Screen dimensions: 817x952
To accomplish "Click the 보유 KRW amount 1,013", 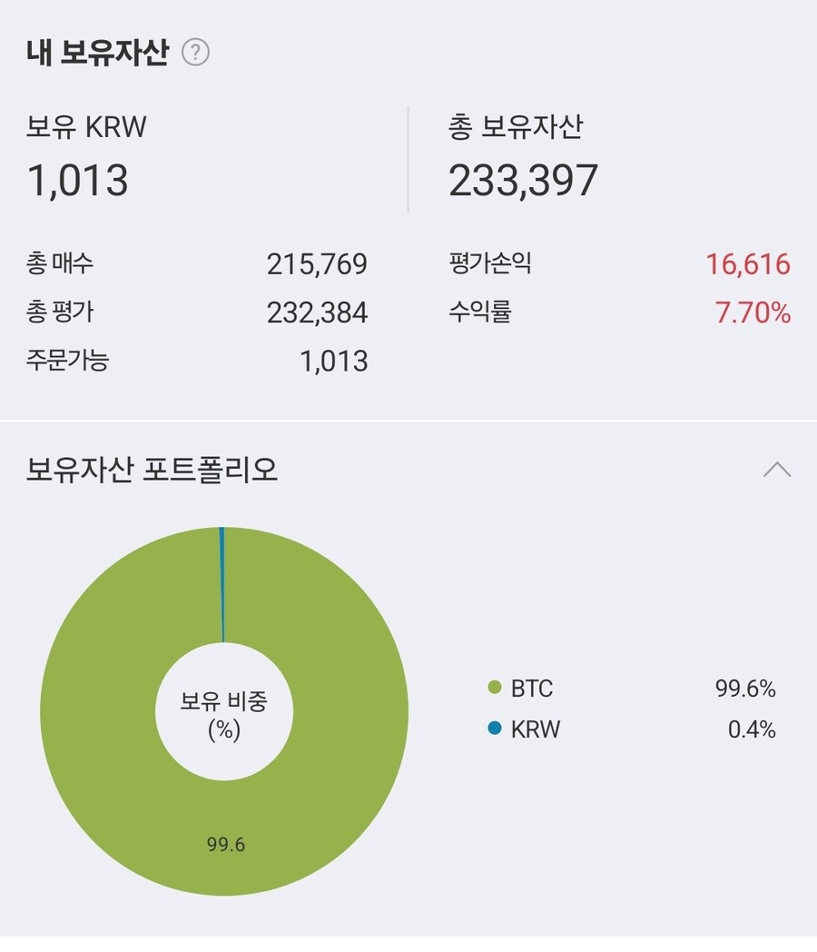I will click(x=77, y=180).
